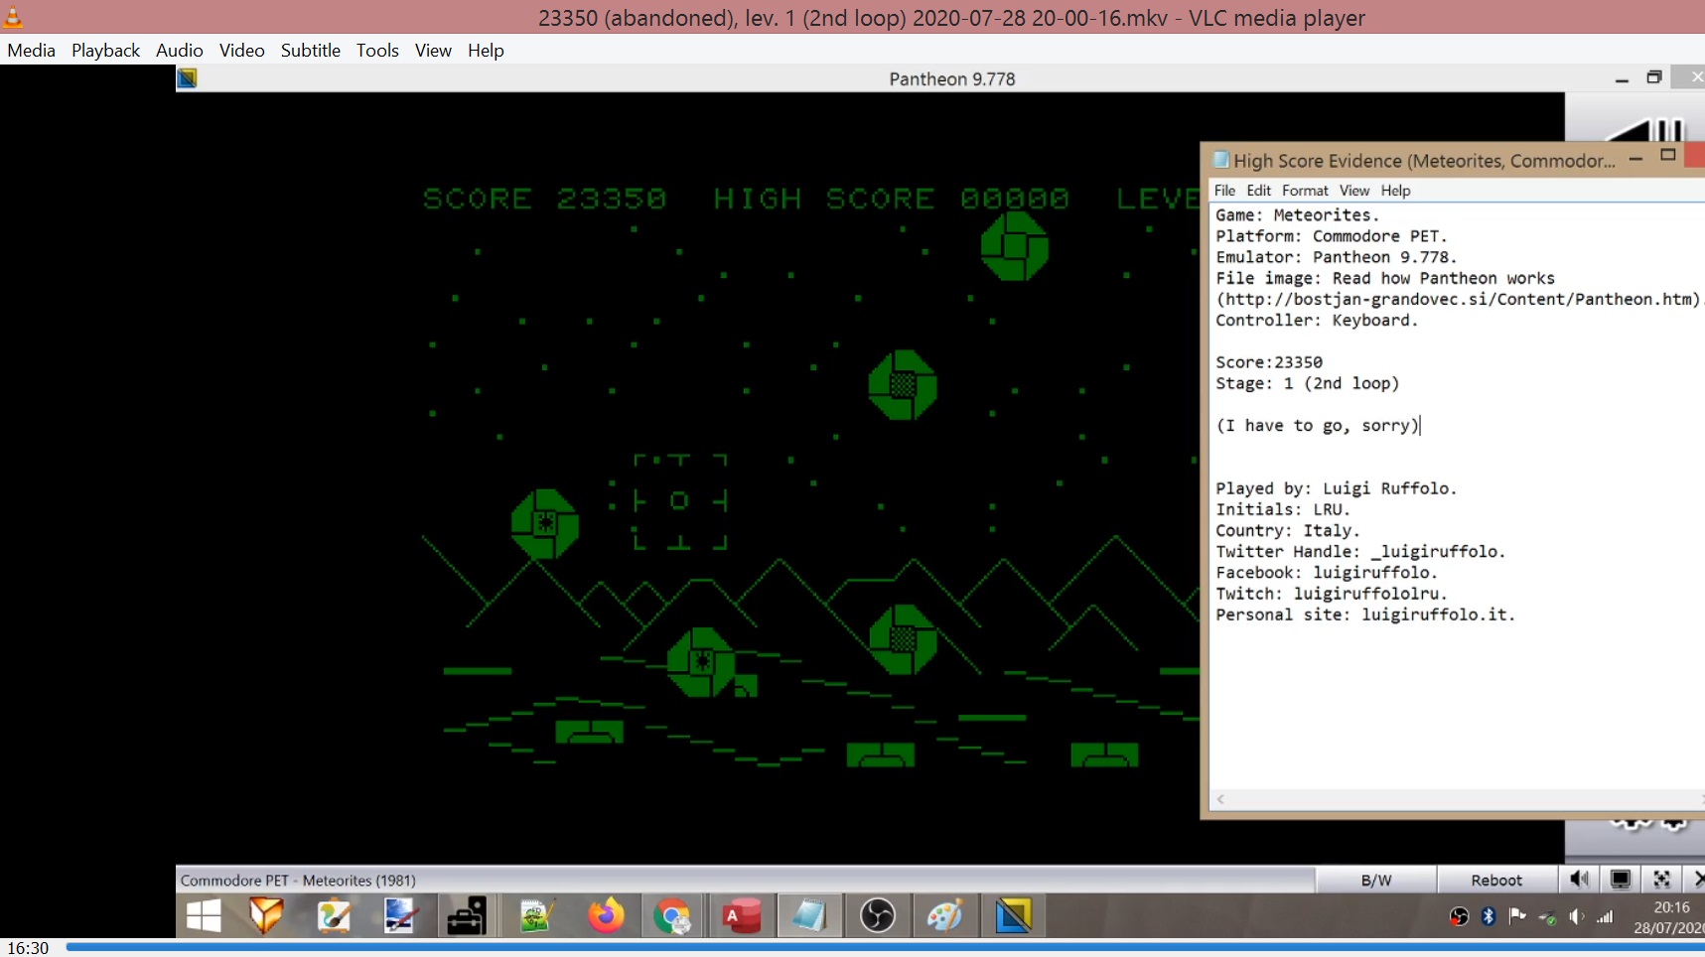This screenshot has width=1705, height=957.
Task: Mute sound using emulator speaker button
Action: coord(1579,880)
